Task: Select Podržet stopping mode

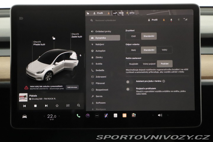Action: pyautogui.click(x=165, y=64)
